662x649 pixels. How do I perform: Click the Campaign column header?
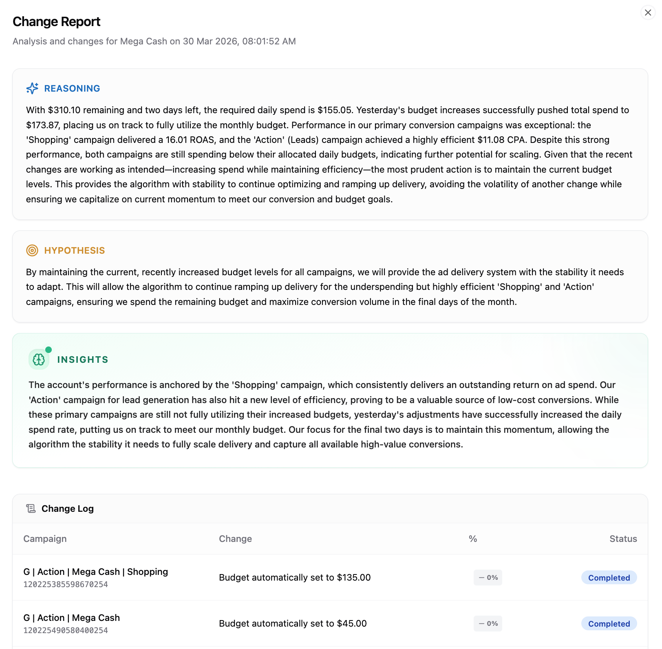pyautogui.click(x=45, y=539)
